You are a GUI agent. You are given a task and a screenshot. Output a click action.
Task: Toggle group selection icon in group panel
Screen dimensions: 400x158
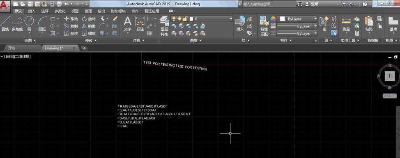[x=334, y=33]
